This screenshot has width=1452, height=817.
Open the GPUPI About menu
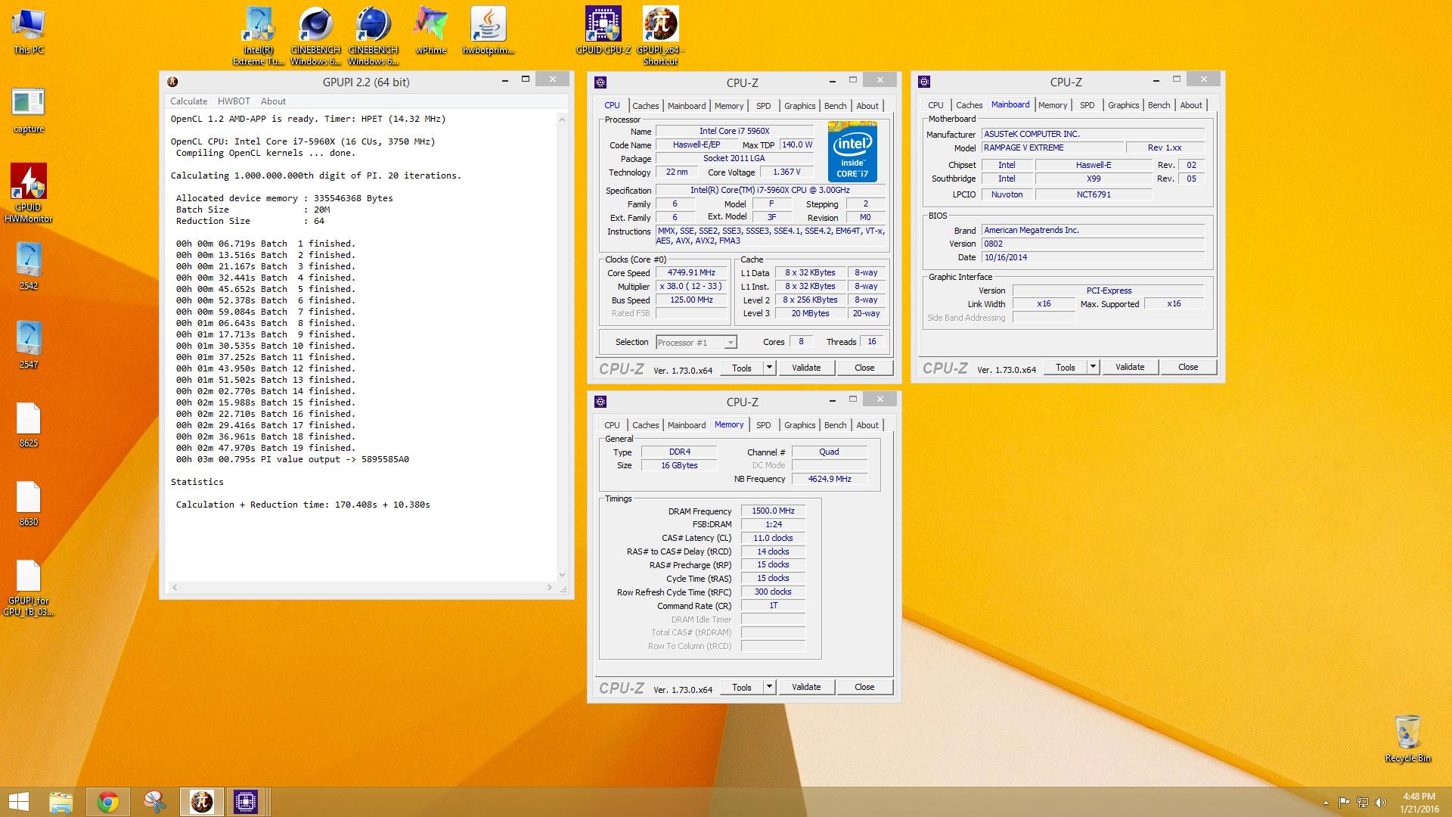click(273, 101)
